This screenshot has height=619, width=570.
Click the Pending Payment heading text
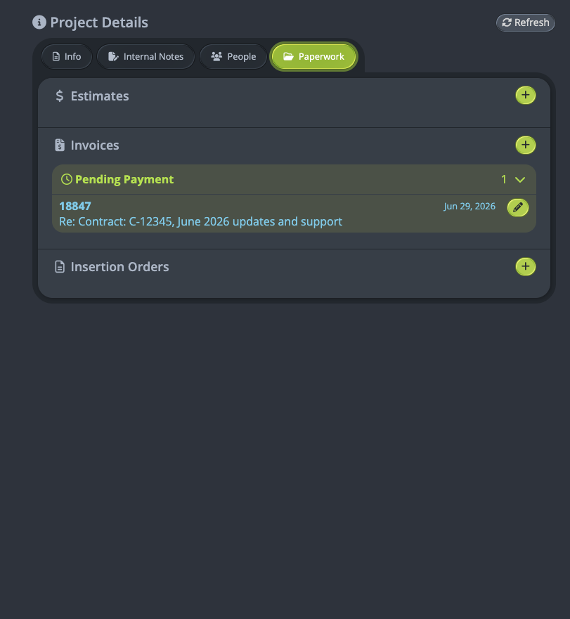124,180
